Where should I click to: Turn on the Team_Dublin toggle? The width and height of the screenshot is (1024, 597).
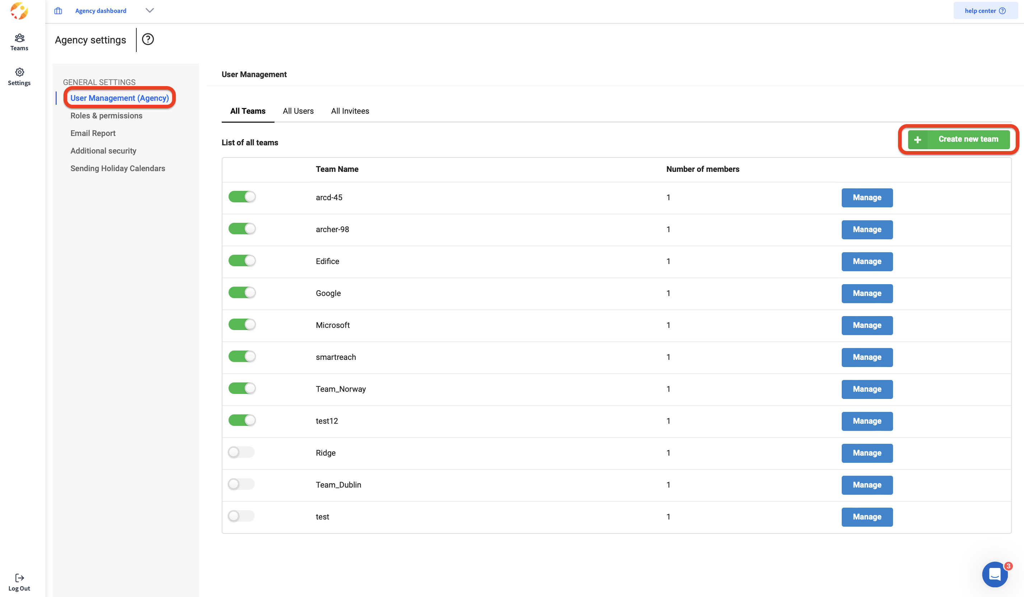pos(241,484)
